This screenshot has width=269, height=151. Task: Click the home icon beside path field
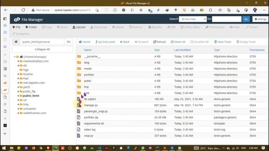pyautogui.click(x=16, y=42)
